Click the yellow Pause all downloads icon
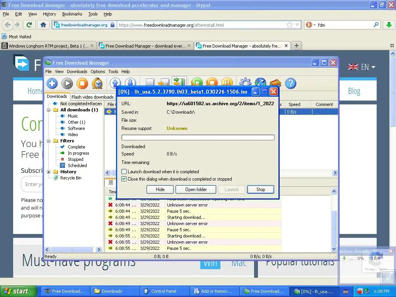 (x=227, y=82)
